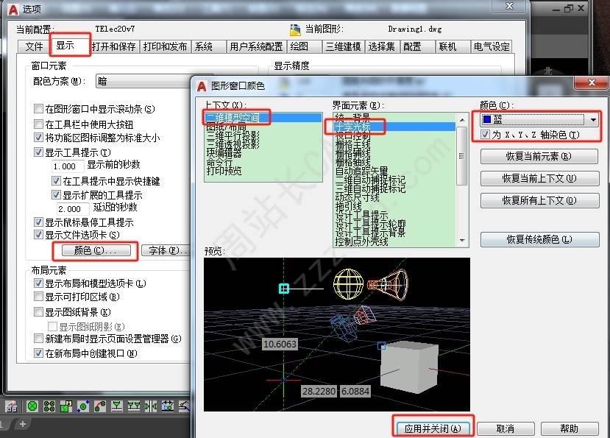
Task: Click the plus icon to add new tab
Action: tap(23, 424)
